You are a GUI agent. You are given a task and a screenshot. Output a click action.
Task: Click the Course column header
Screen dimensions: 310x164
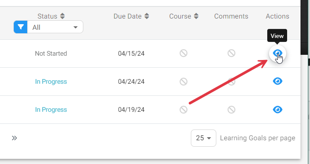[180, 16]
